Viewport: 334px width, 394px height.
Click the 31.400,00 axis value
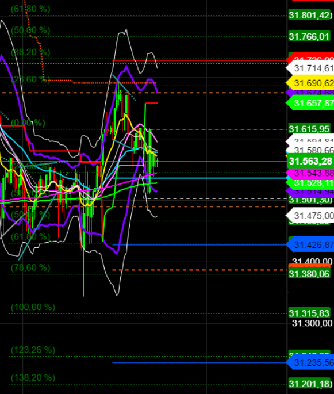click(x=312, y=261)
